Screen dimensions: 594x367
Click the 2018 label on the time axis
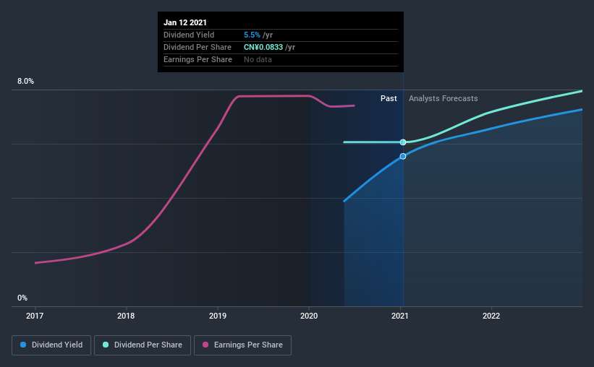tap(126, 316)
